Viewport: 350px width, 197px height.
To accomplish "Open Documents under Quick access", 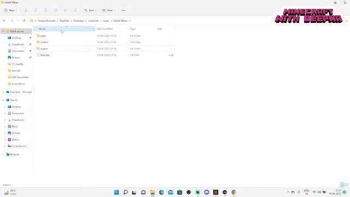I will click(x=18, y=51).
